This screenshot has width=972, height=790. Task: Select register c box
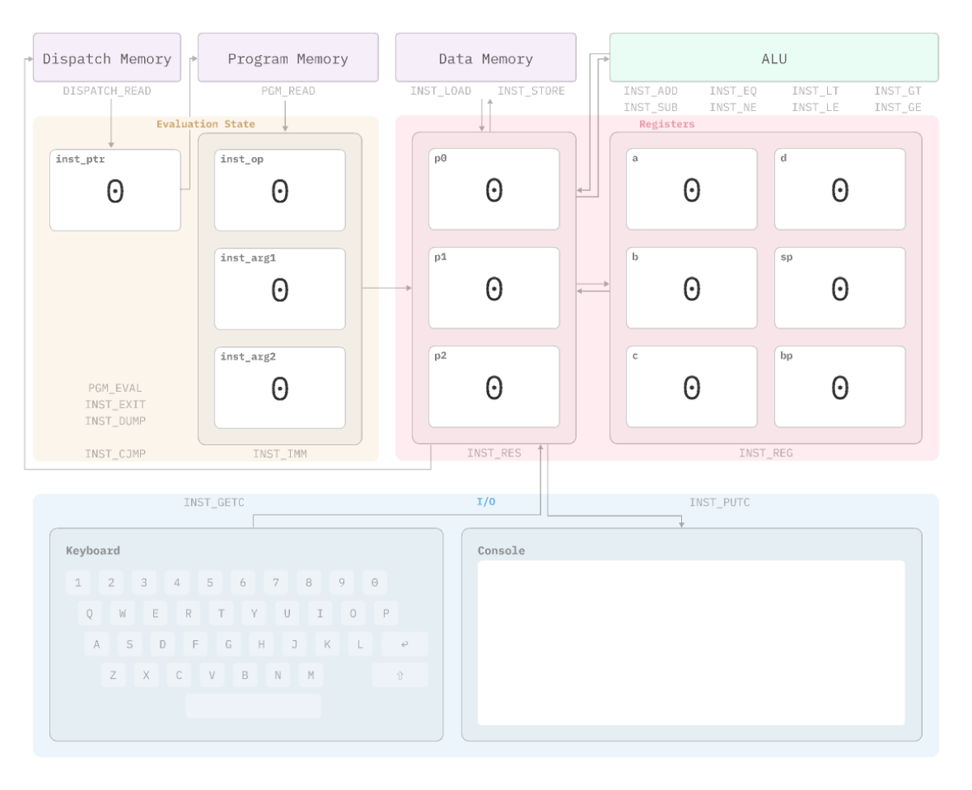pos(692,386)
